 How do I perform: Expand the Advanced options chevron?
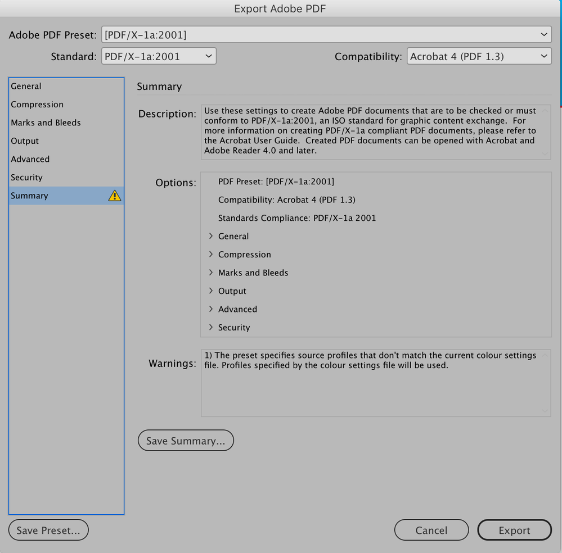pos(211,309)
